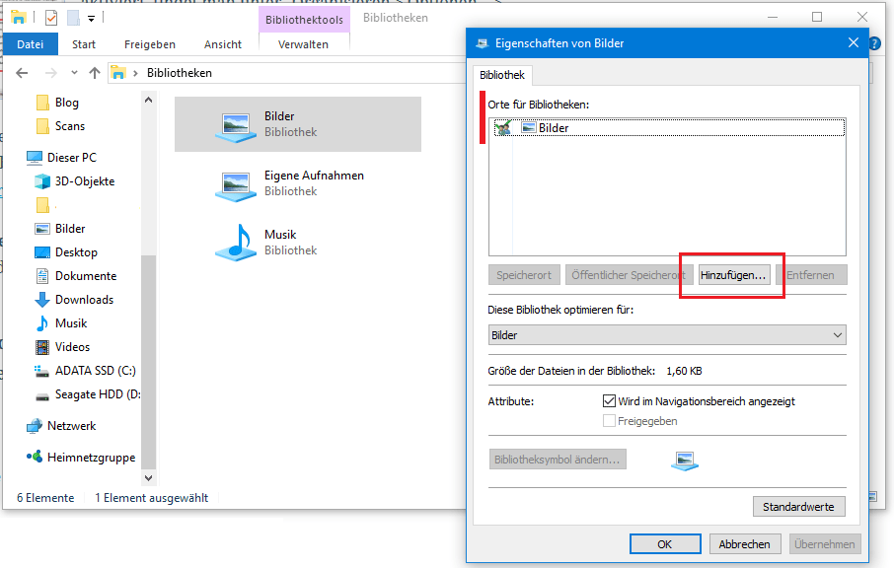894x568 pixels.
Task: Confirm the dialog with OK
Action: click(x=664, y=544)
